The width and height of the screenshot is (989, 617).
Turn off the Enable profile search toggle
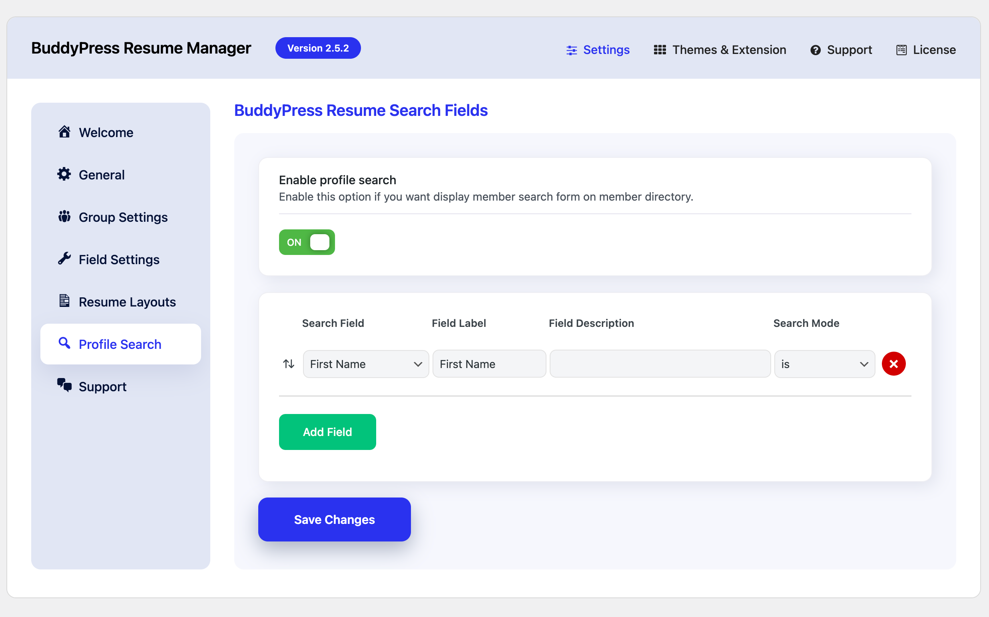[307, 242]
